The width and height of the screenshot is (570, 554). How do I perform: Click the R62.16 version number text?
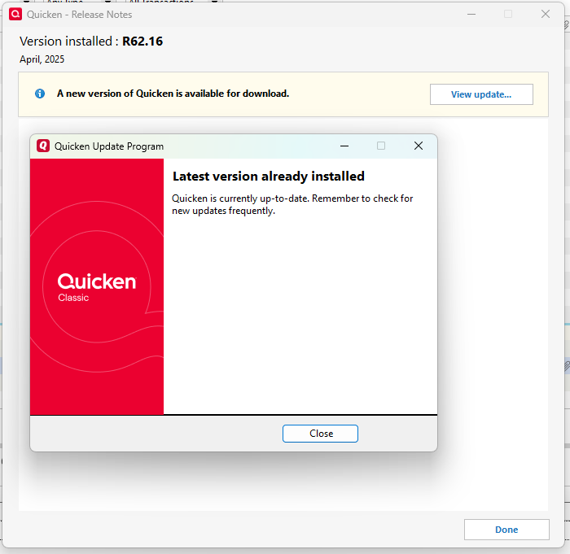click(x=142, y=41)
